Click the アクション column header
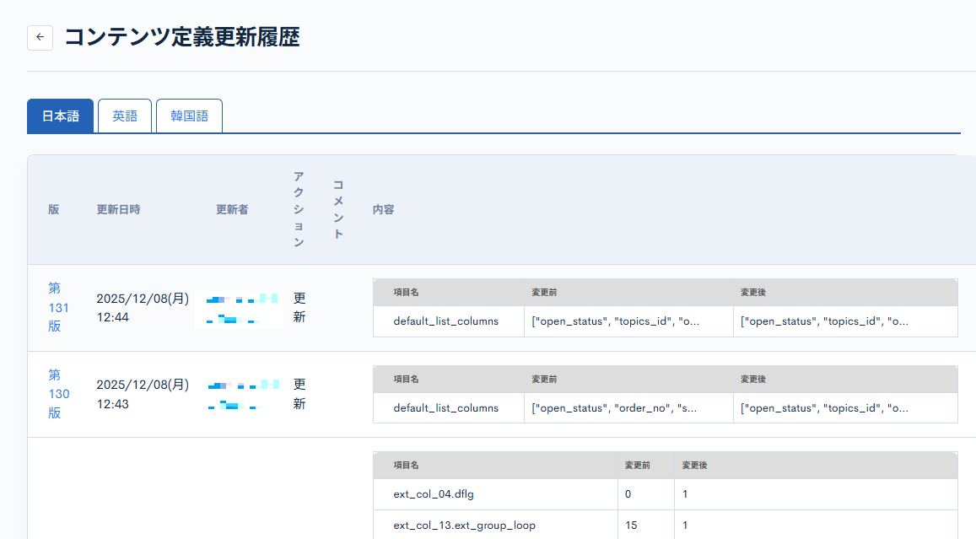Screen dimensions: 976x539 [x=299, y=209]
